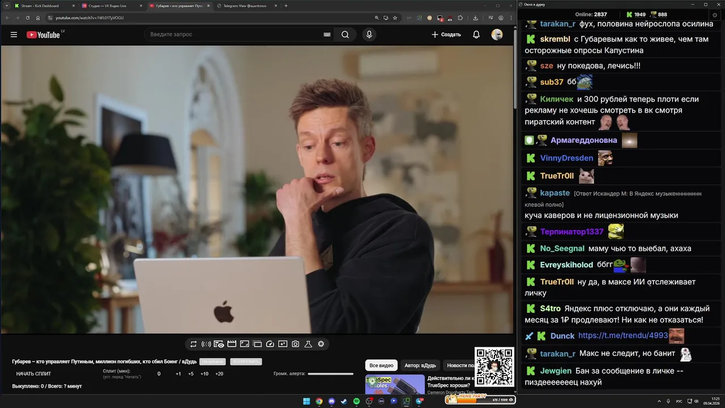Click the video filters plus-frame icon
Viewport: 725px width, 408px height.
(x=283, y=344)
